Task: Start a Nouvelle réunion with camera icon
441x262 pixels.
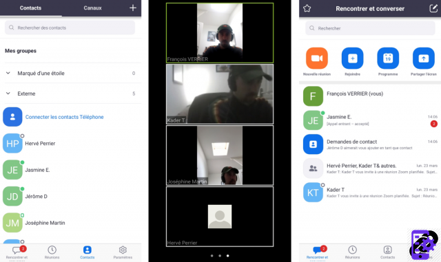Action: point(317,58)
